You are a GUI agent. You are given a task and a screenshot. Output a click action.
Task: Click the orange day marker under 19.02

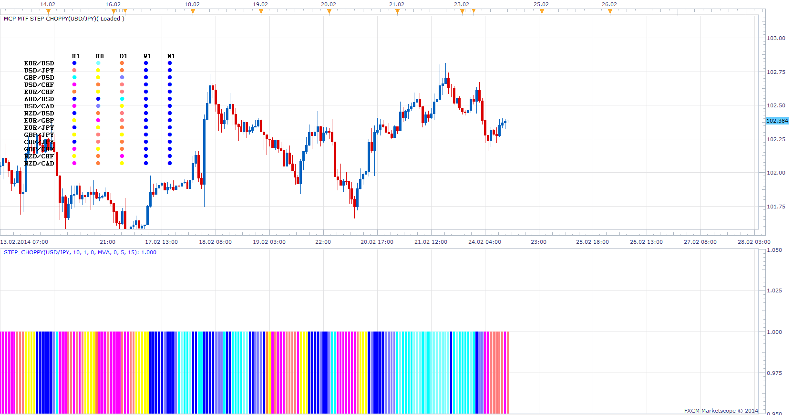click(x=261, y=11)
